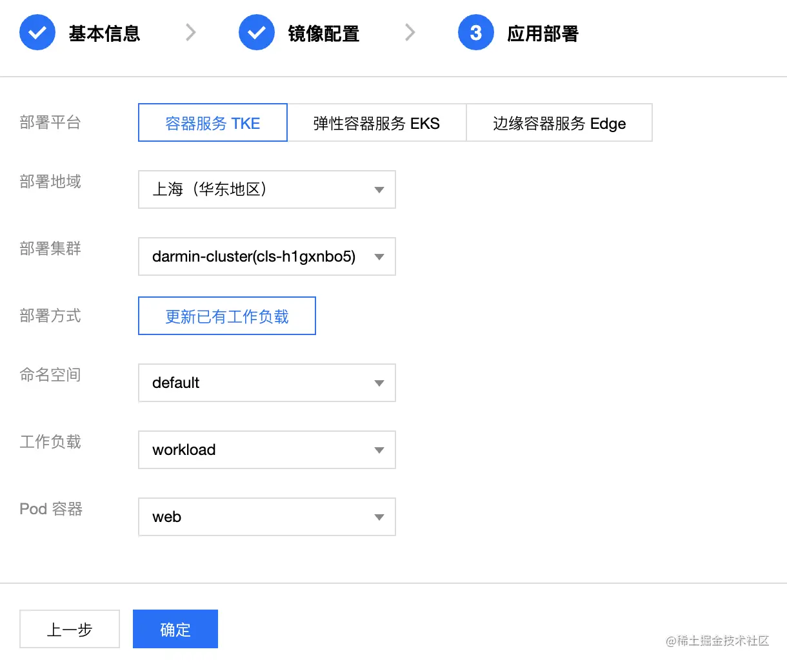Choose 边缘容器服务 Edge as deployment platform
The image size is (787, 665).
pyautogui.click(x=559, y=122)
